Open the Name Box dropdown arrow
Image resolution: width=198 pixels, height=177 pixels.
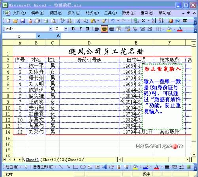(38, 36)
